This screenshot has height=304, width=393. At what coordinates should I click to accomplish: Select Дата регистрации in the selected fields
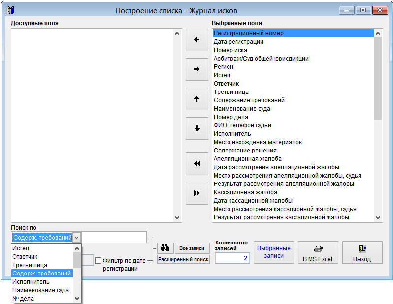click(x=293, y=42)
